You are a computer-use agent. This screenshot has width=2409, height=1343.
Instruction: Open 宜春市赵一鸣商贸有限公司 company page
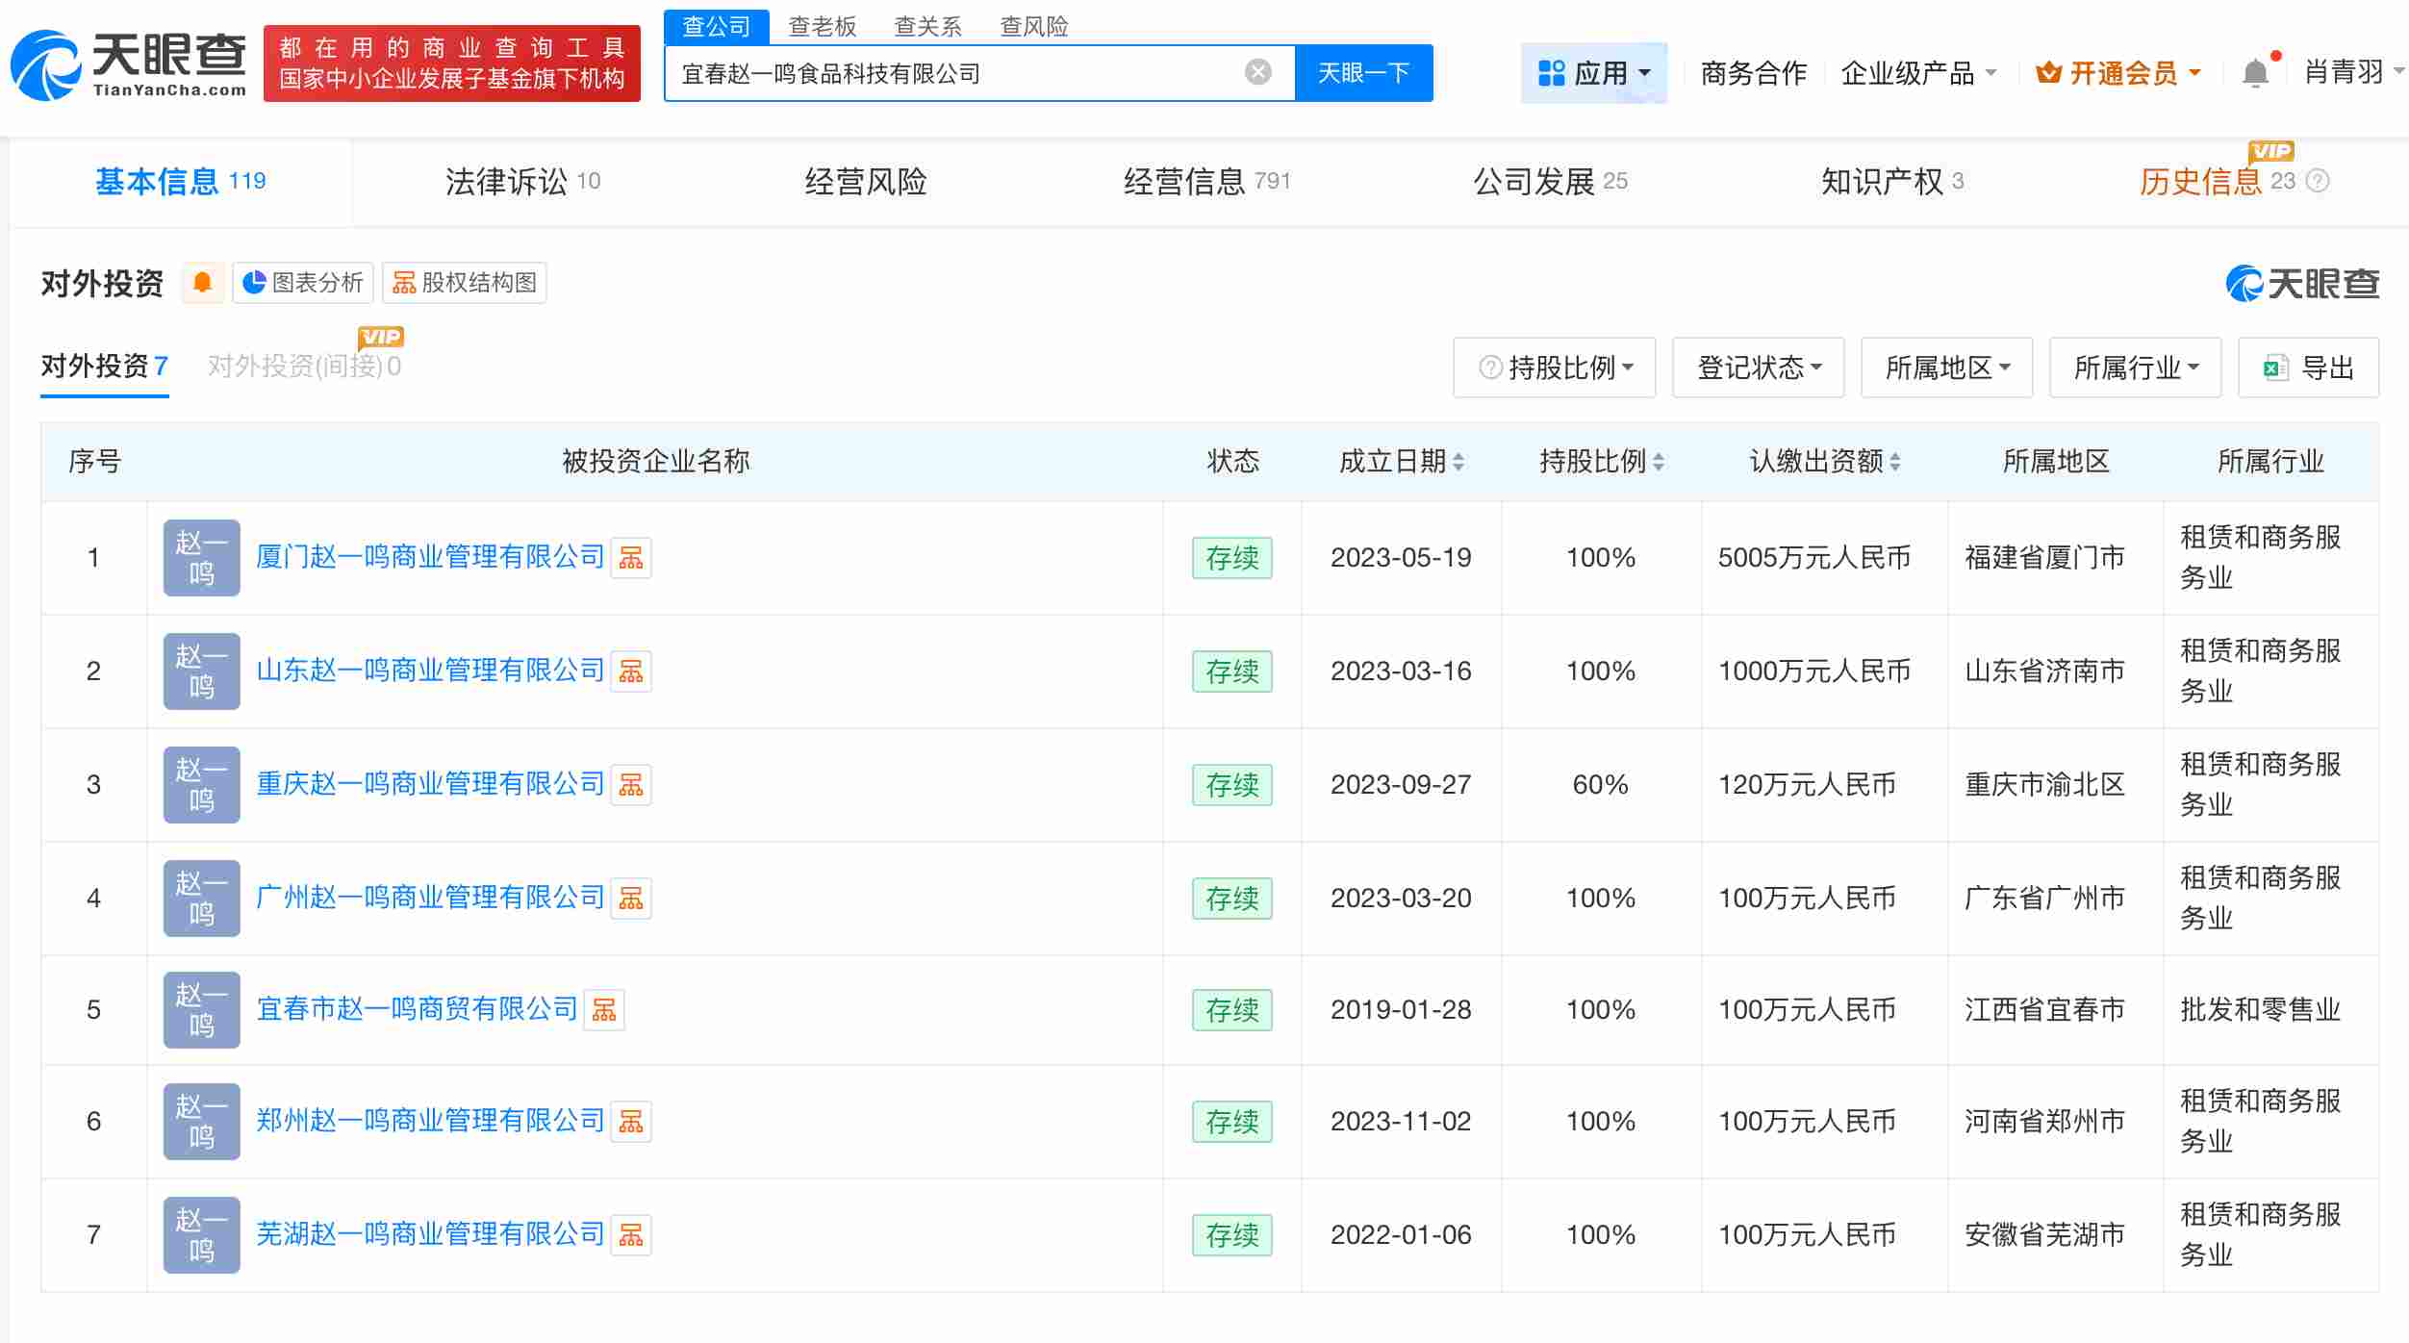(417, 1009)
